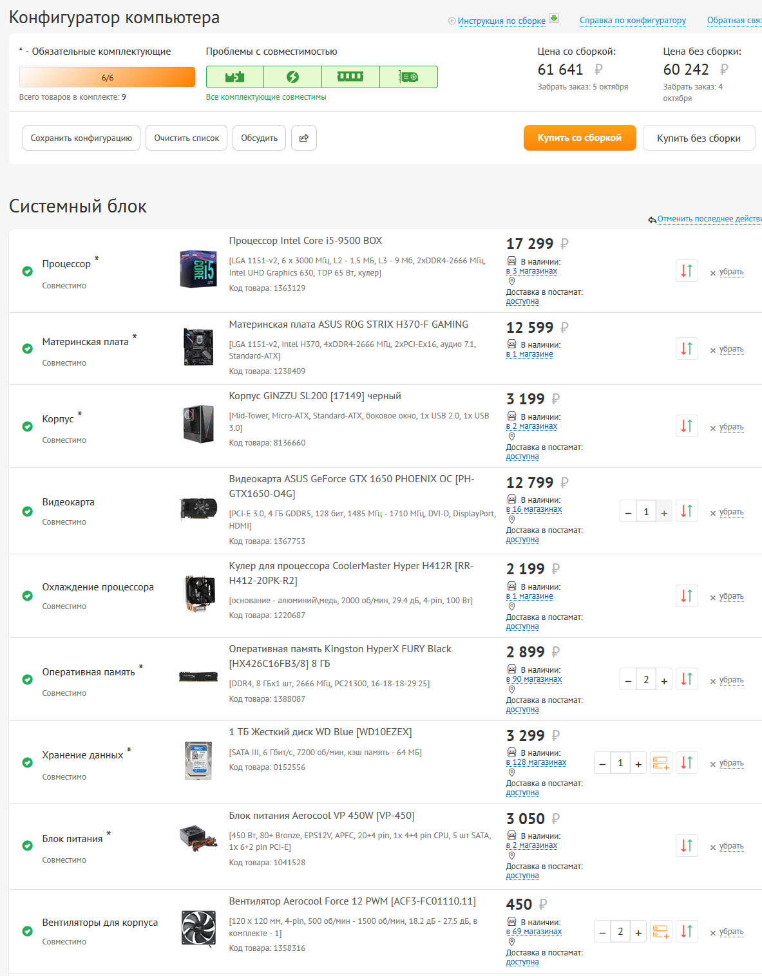Open 'в 90 магазинах' availability link

pyautogui.click(x=534, y=679)
